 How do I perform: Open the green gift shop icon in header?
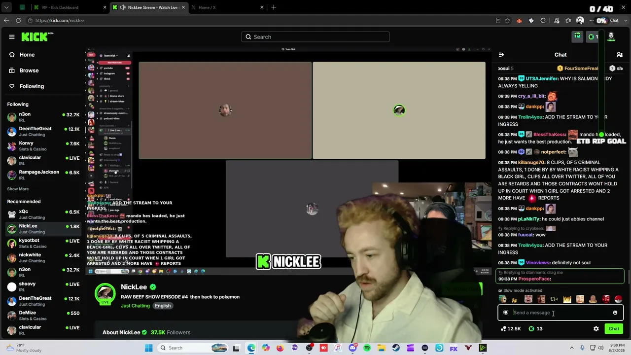click(x=577, y=36)
